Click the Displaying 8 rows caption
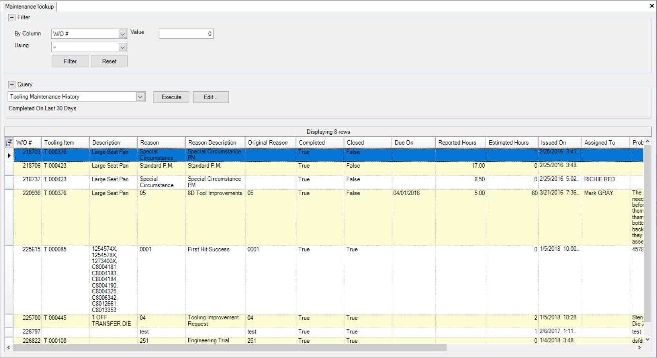The height and width of the screenshot is (358, 657). click(328, 132)
